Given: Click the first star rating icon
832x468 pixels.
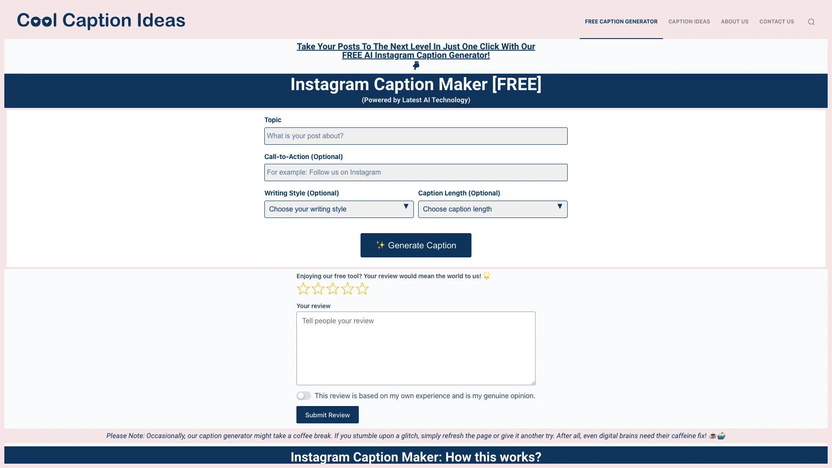Looking at the screenshot, I should click(x=303, y=289).
